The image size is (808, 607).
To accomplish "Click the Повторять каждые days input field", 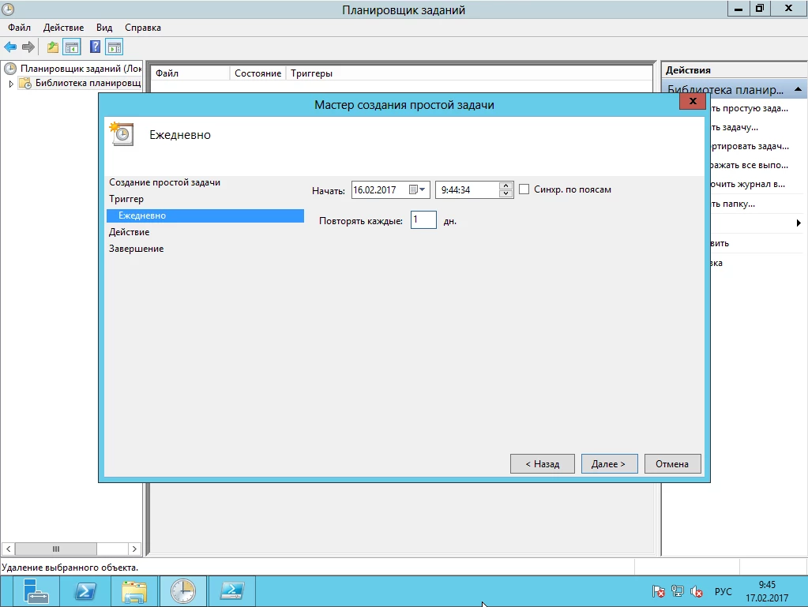I will coord(423,221).
